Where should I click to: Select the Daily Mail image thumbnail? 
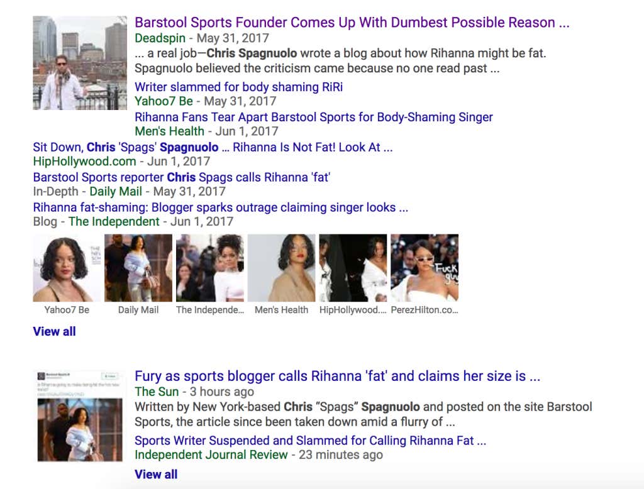[138, 268]
